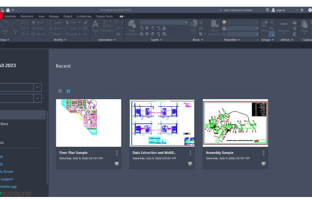Click the search magnifier icon
Screen dimensions: 312x201
tap(267, 10)
